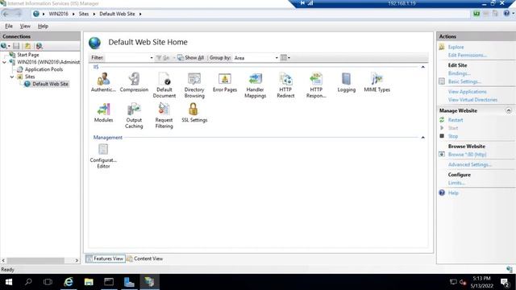This screenshot has height=290, width=516.
Task: Click View Applications link
Action: tap(467, 91)
